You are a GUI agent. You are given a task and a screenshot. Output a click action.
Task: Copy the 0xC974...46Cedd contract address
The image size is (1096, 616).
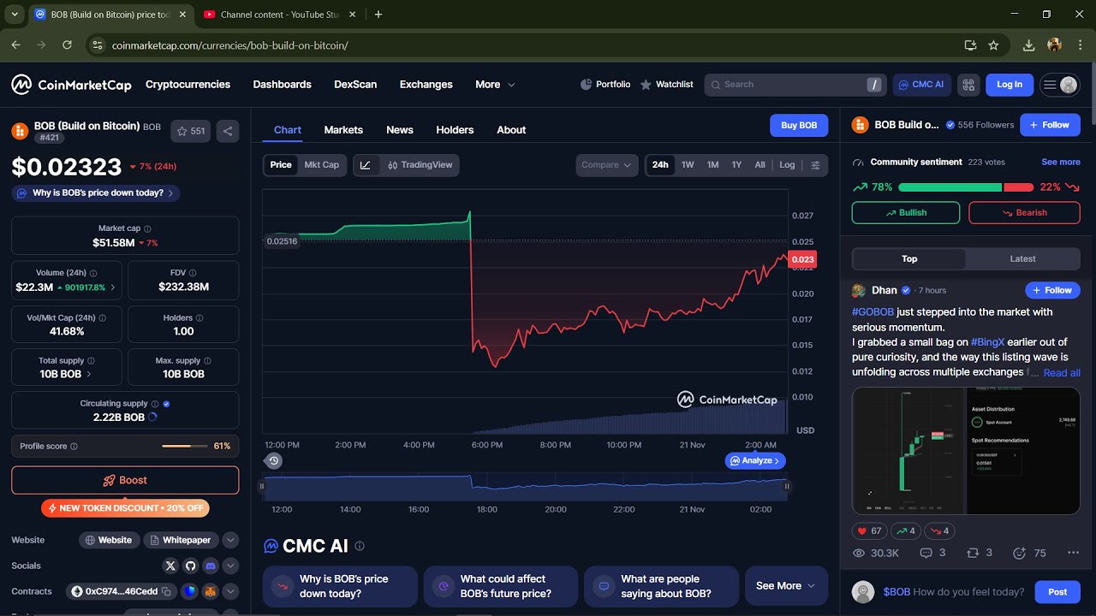coord(166,591)
